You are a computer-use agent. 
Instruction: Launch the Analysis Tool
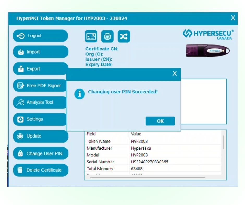(40, 102)
